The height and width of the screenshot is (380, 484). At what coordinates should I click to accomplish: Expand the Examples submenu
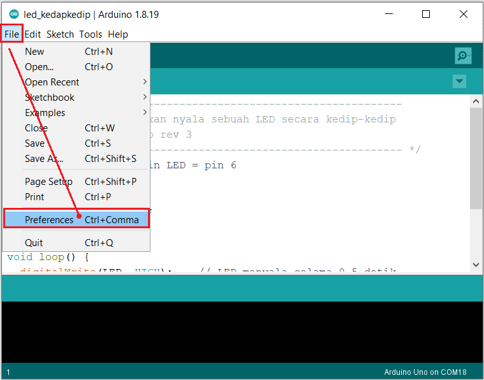(x=77, y=112)
